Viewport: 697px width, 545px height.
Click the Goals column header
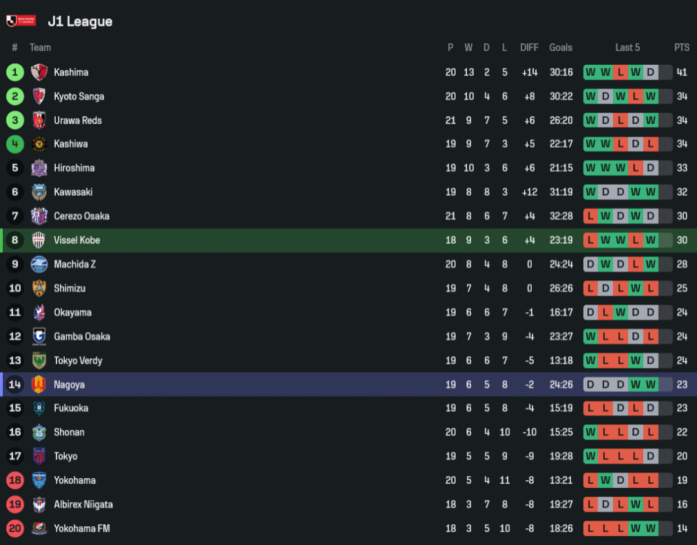click(x=560, y=47)
